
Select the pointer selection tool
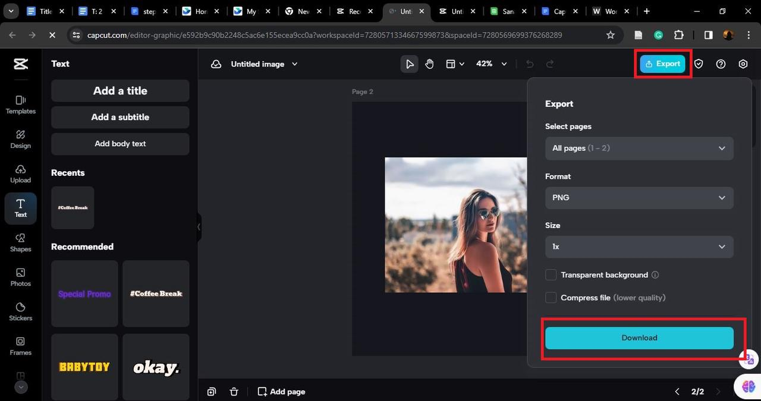pyautogui.click(x=409, y=64)
